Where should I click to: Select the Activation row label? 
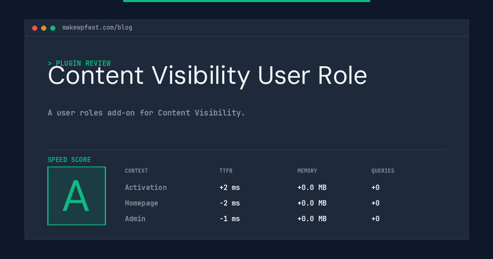point(146,187)
